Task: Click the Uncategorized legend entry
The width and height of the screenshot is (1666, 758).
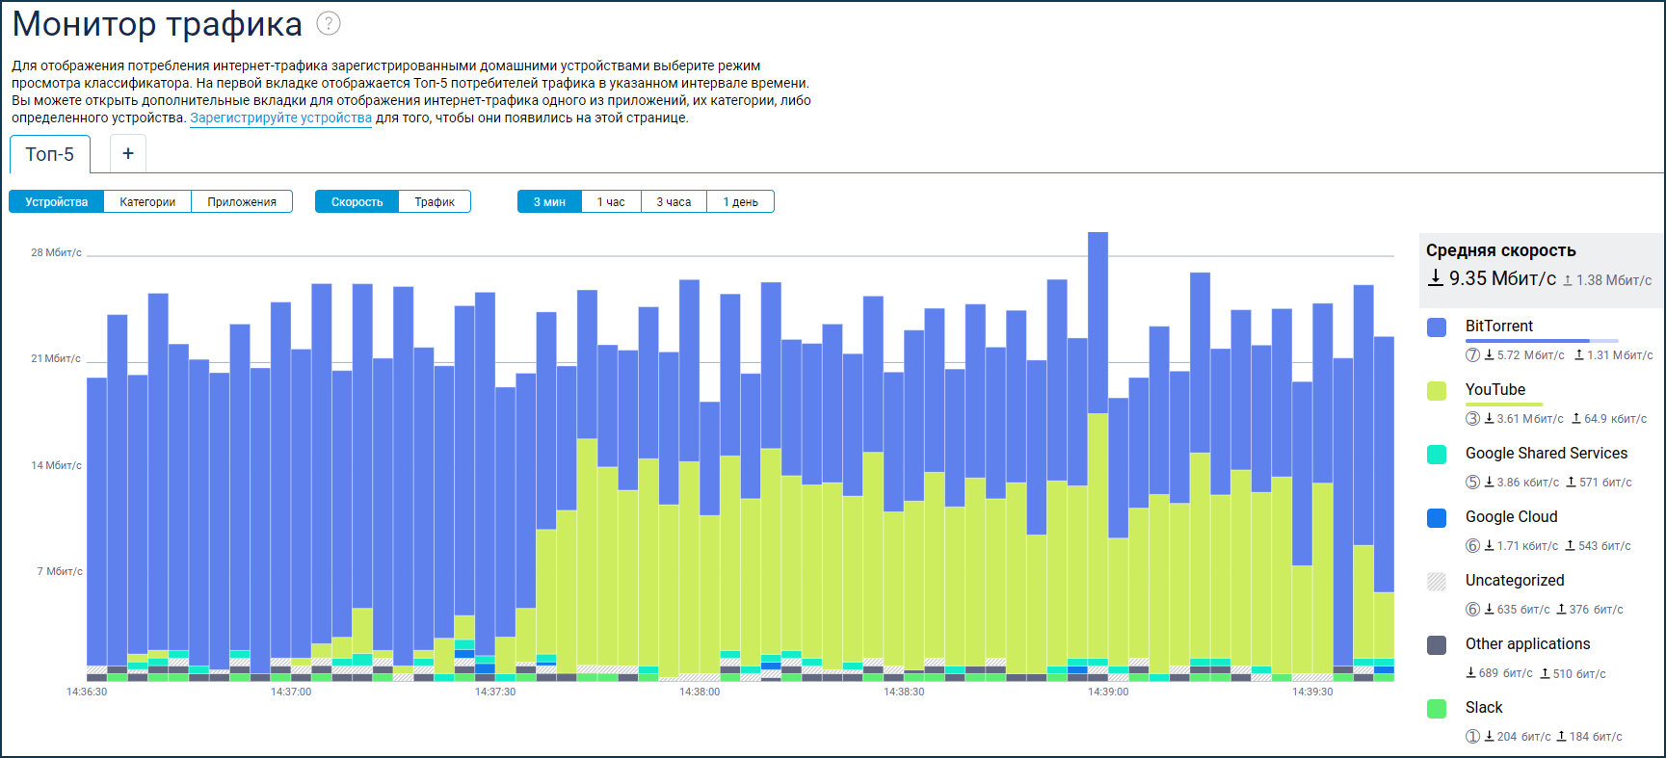Action: 1514,581
